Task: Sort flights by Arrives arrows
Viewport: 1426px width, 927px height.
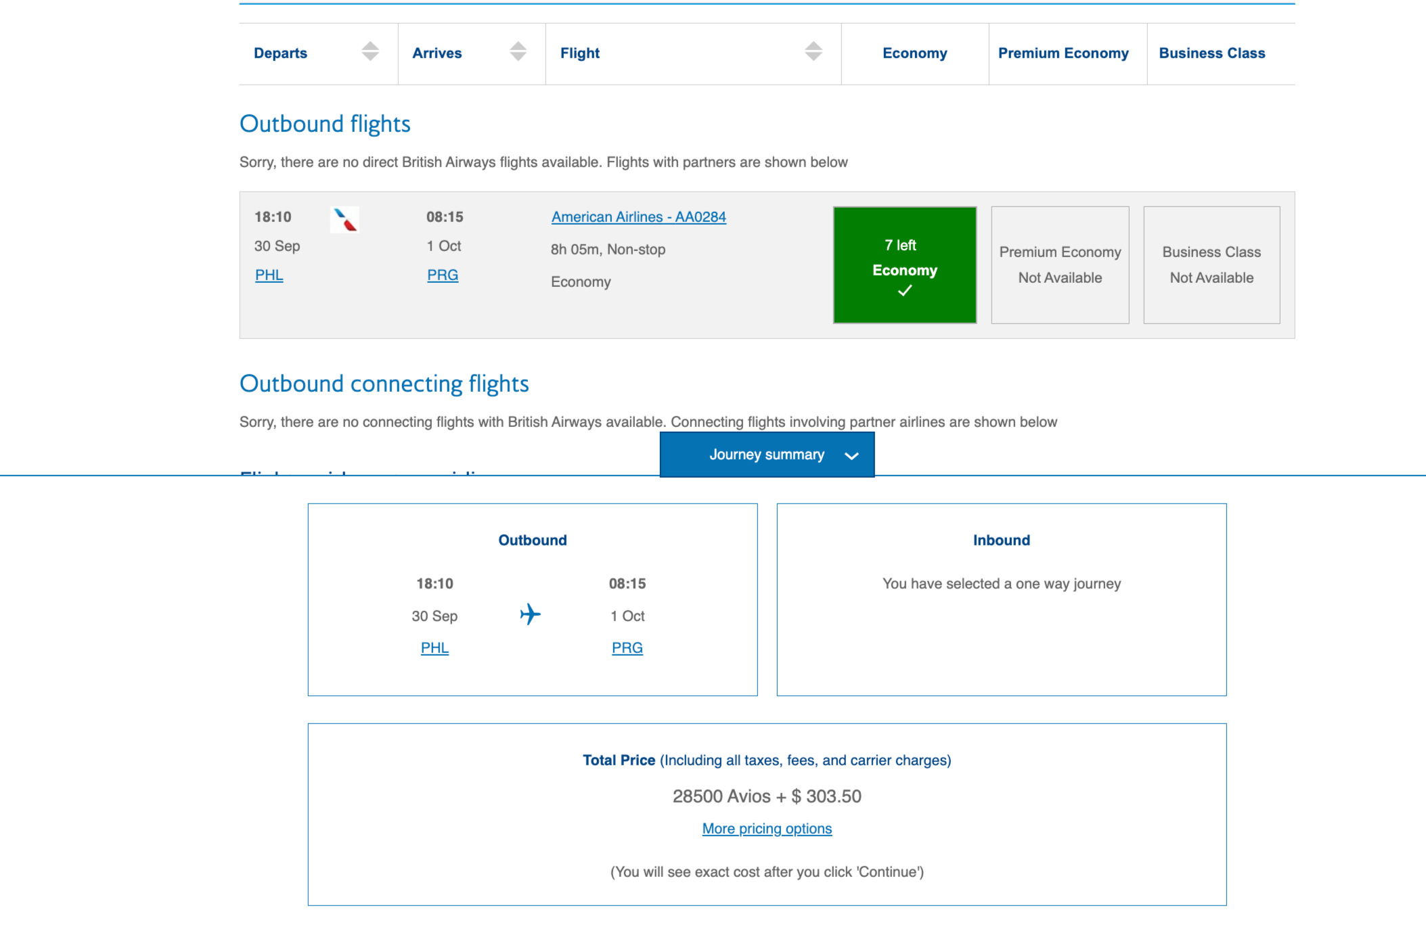Action: point(518,51)
